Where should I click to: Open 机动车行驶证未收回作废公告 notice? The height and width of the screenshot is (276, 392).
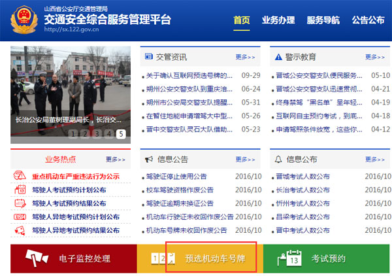coord(189,217)
